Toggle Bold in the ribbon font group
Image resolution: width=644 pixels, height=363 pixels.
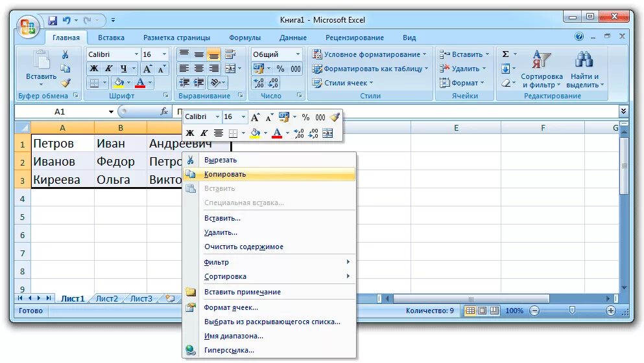(x=94, y=69)
